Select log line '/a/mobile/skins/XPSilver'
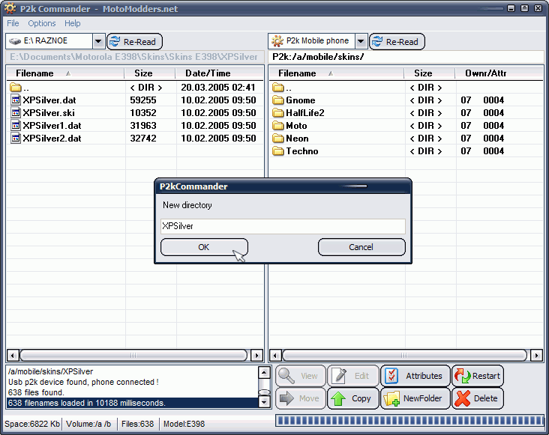This screenshot has width=549, height=435. [x=132, y=371]
